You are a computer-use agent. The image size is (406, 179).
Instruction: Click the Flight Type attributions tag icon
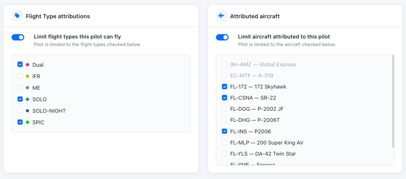(x=17, y=16)
